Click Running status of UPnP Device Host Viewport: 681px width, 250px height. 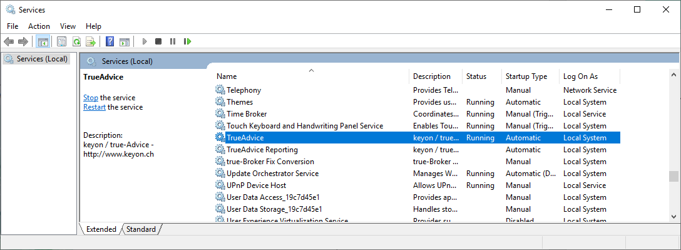pos(480,185)
